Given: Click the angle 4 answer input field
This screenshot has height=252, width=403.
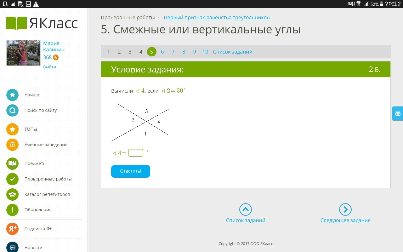Looking at the screenshot, I should click(136, 153).
